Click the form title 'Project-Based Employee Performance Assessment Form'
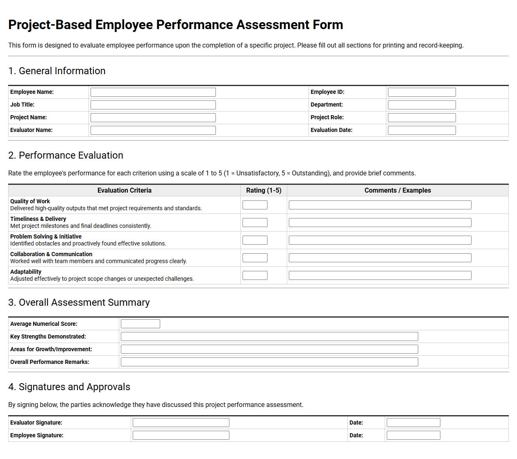517x459 pixels. tap(176, 25)
